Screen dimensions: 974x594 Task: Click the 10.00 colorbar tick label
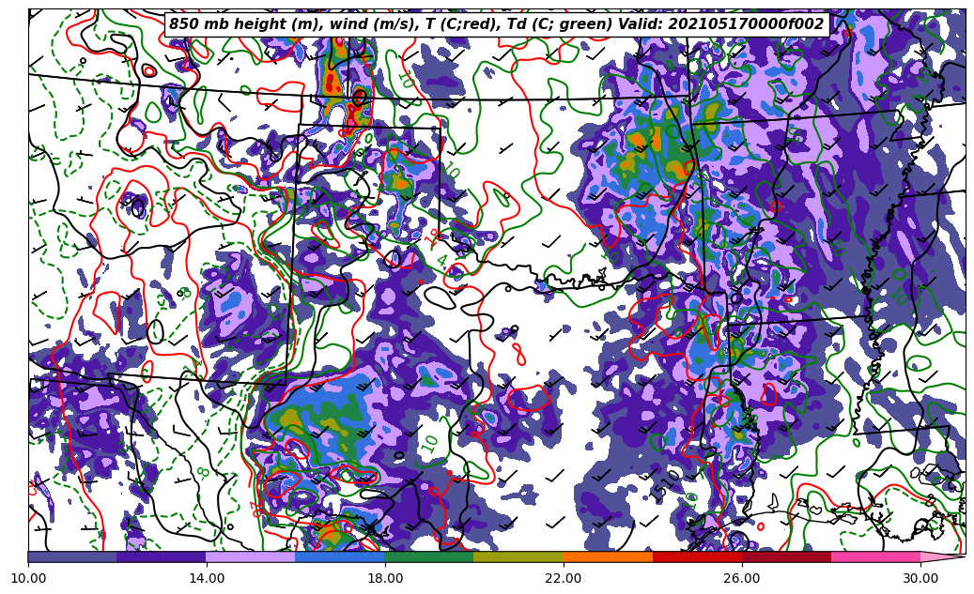point(28,578)
